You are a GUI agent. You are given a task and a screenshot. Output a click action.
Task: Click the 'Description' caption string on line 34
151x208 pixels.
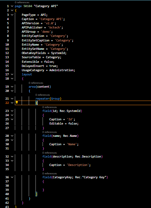[x=78, y=165]
